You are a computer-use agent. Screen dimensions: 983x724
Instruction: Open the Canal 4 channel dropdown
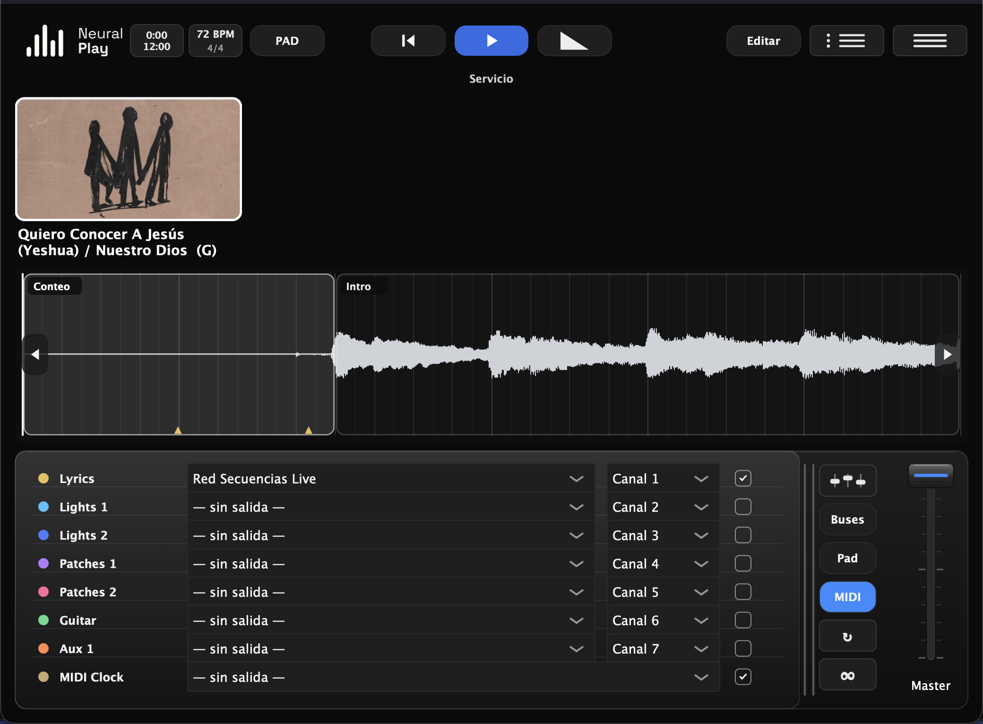pyautogui.click(x=663, y=563)
